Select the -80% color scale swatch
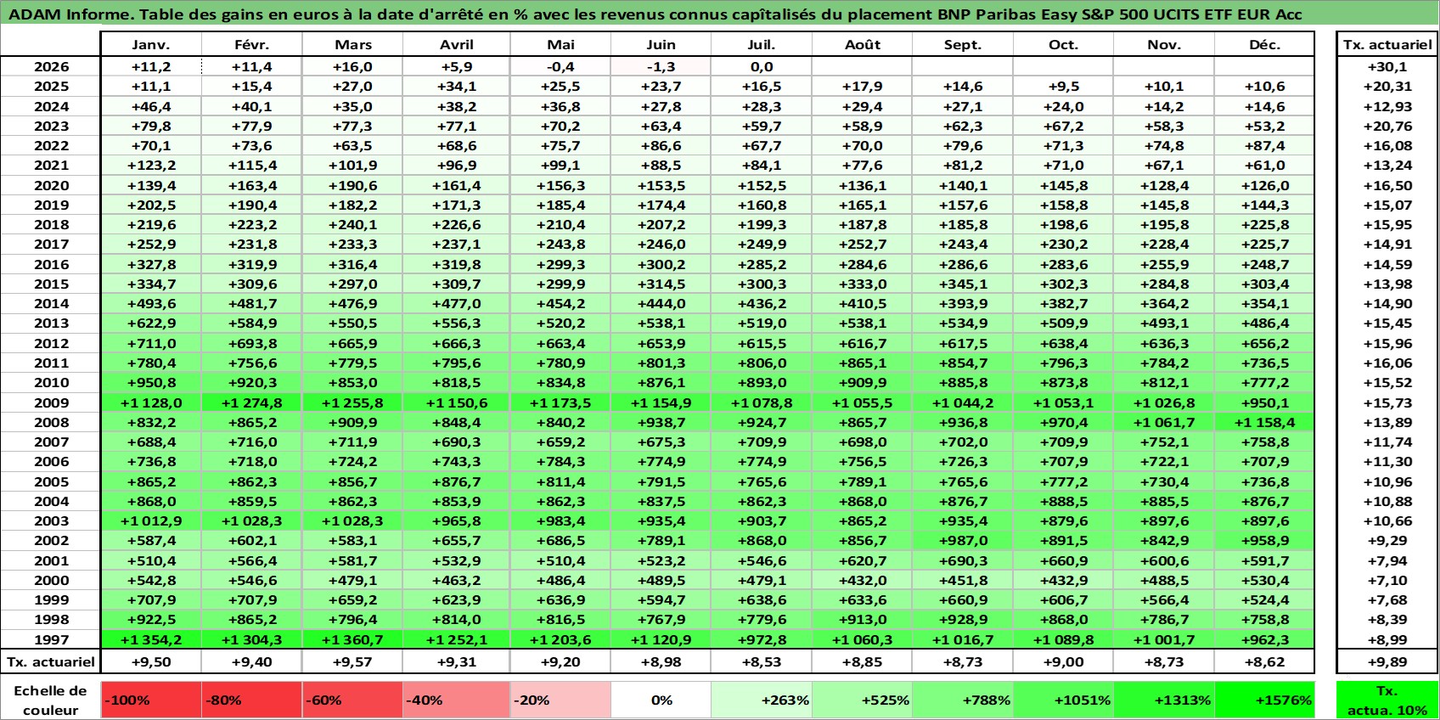 [252, 700]
